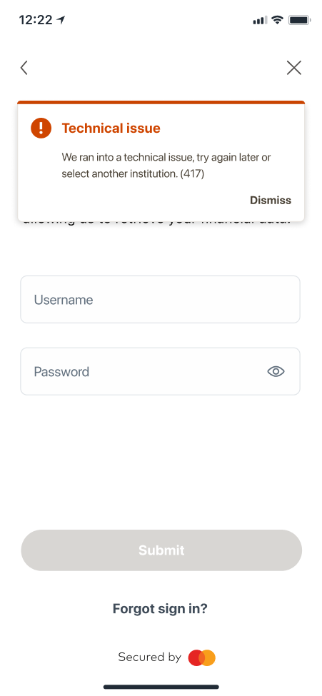322x696 pixels.
Task: Tap the 12:22 clock in the status bar
Action: (36, 20)
